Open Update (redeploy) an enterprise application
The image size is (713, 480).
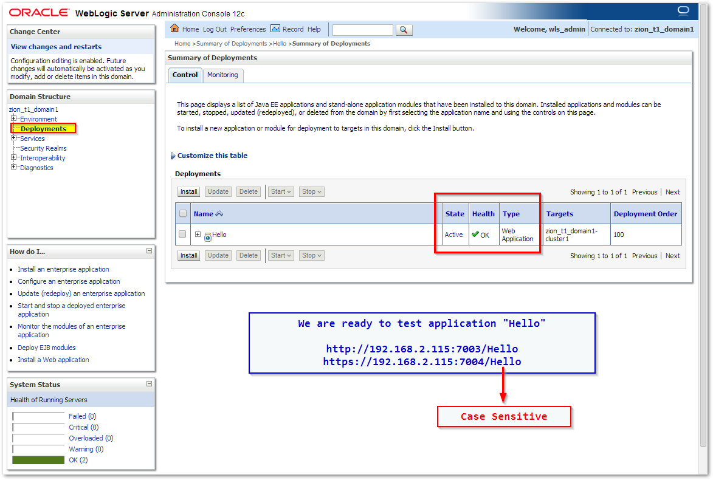click(81, 293)
